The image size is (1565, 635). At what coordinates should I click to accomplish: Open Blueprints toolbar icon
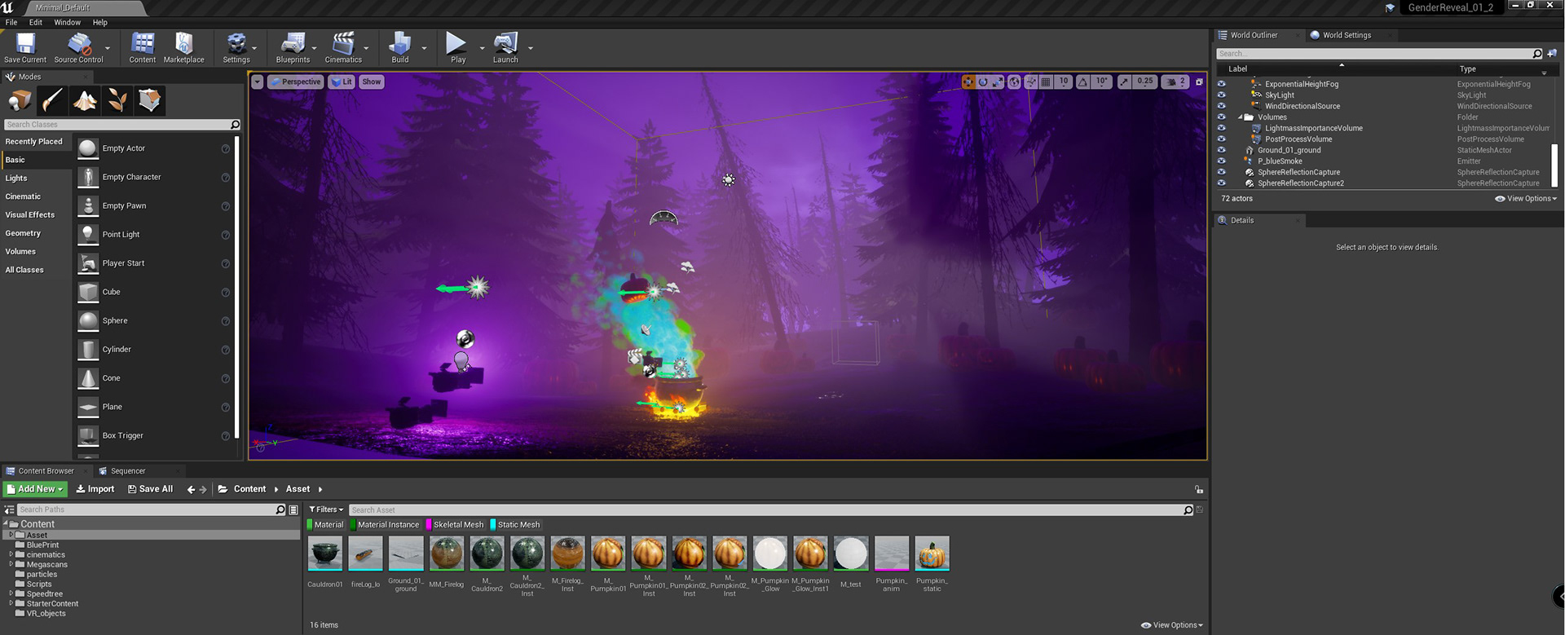(293, 47)
